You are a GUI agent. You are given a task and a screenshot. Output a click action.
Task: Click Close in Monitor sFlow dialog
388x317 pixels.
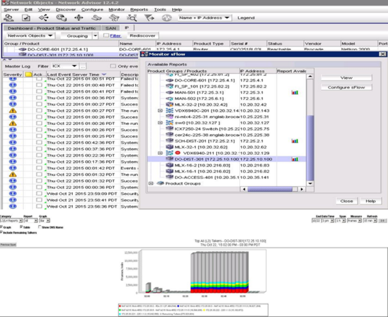pos(346,201)
